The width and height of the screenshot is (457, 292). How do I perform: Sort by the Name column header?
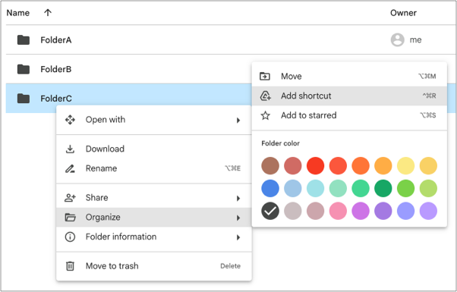17,13
